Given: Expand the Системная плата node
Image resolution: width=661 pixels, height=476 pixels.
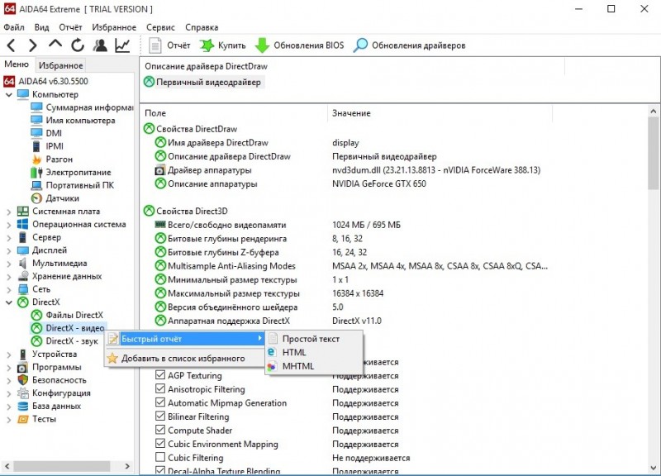Looking at the screenshot, I should pyautogui.click(x=9, y=212).
